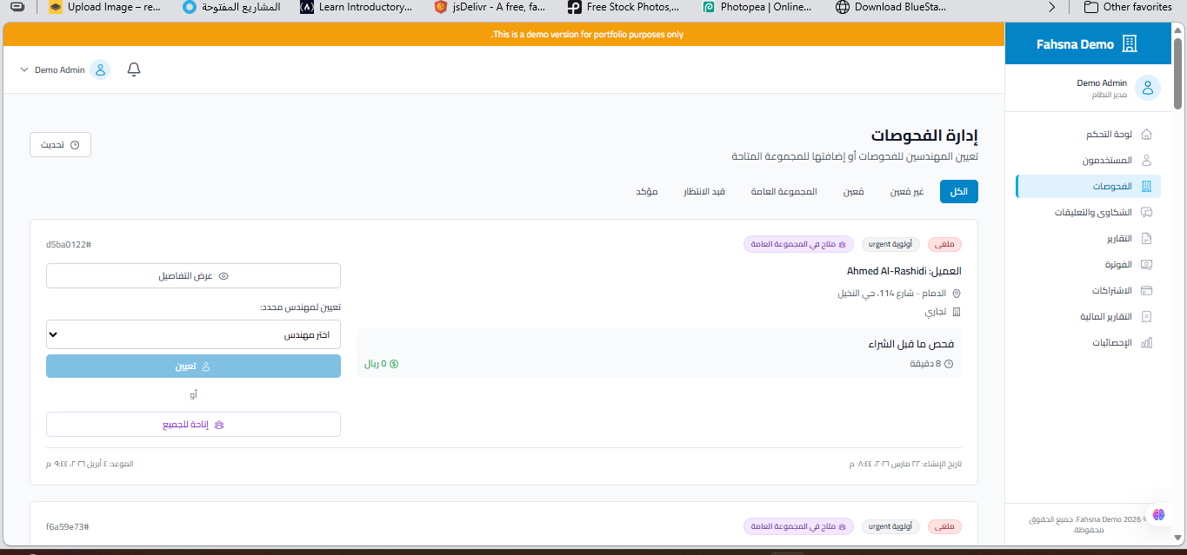Click the Demo Admin avatar in top header
The width and height of the screenshot is (1187, 555).
(100, 69)
